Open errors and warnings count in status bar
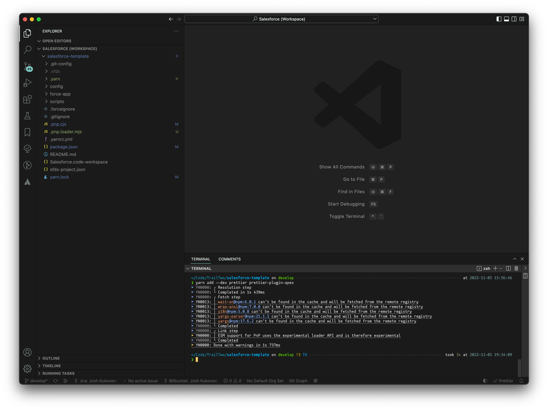Viewport: 548px width, 410px height. coord(232,381)
